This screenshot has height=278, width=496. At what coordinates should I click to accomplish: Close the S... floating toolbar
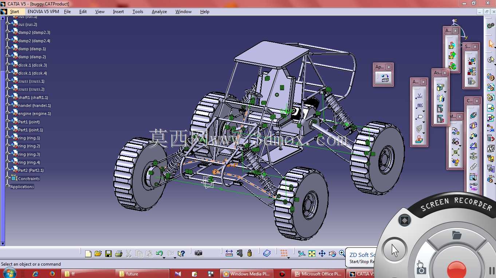coord(475,47)
